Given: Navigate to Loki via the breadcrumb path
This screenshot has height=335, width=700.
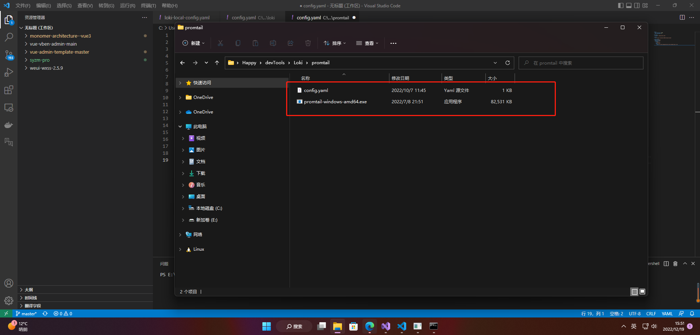Looking at the screenshot, I should pos(298,62).
